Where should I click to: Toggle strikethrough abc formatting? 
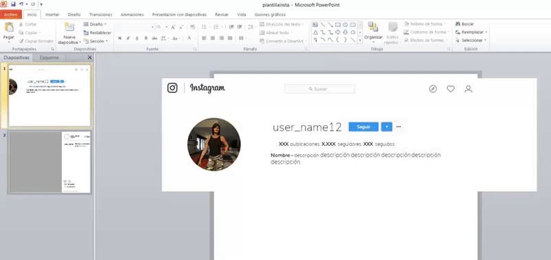[x=154, y=39]
